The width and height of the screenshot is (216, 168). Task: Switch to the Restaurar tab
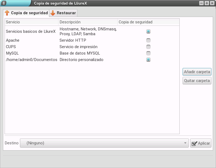[63, 13]
